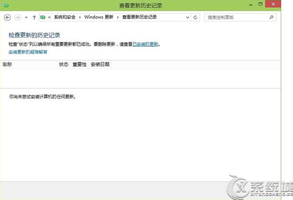
Task: Select the 系统和安全 breadcrumb
Action: click(64, 17)
